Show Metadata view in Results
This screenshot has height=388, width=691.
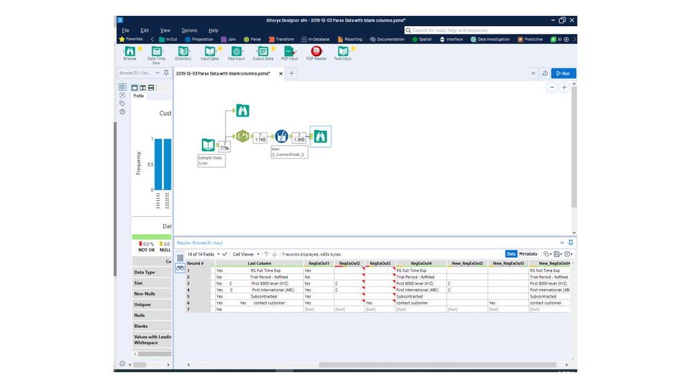point(528,254)
